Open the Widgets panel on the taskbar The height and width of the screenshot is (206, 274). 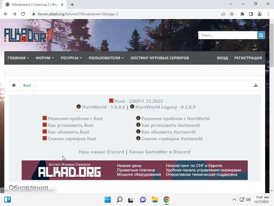point(7,200)
